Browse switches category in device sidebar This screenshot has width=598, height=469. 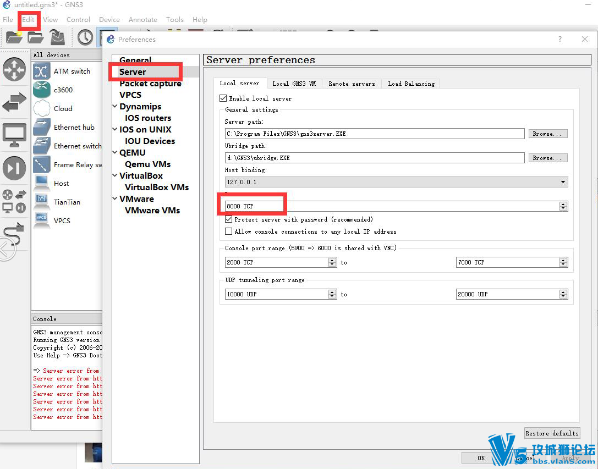14,102
